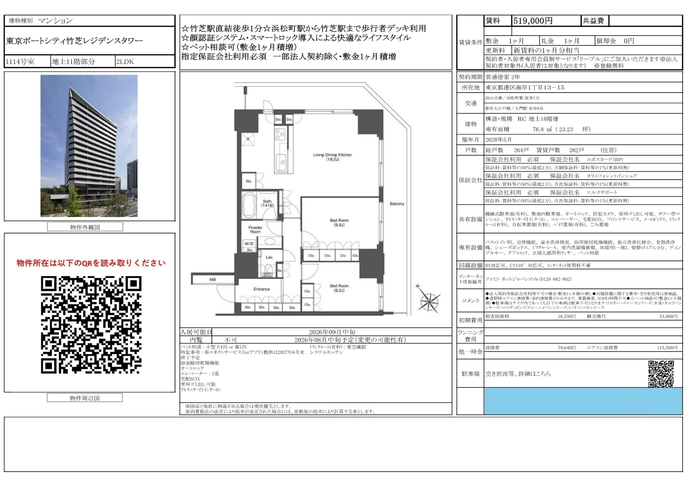This screenshot has height=487, width=688.
Task: Click the 都営大江戸線 大門駅 access line
Action: click(x=514, y=109)
